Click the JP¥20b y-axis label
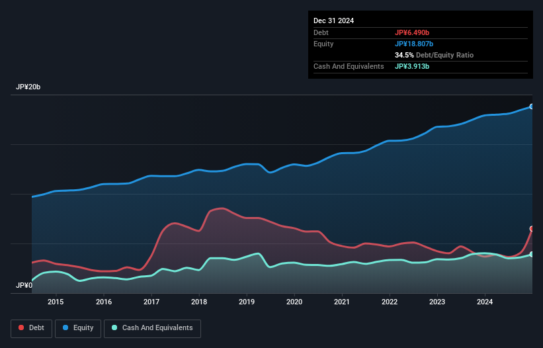Image resolution: width=543 pixels, height=348 pixels. (x=28, y=87)
